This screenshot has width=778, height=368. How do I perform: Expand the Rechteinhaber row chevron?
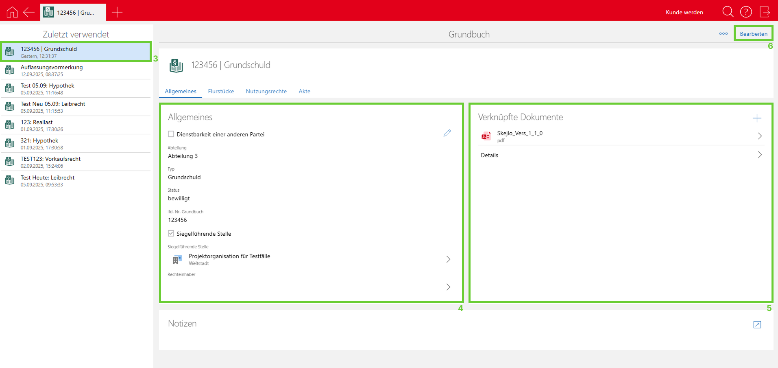(x=448, y=287)
